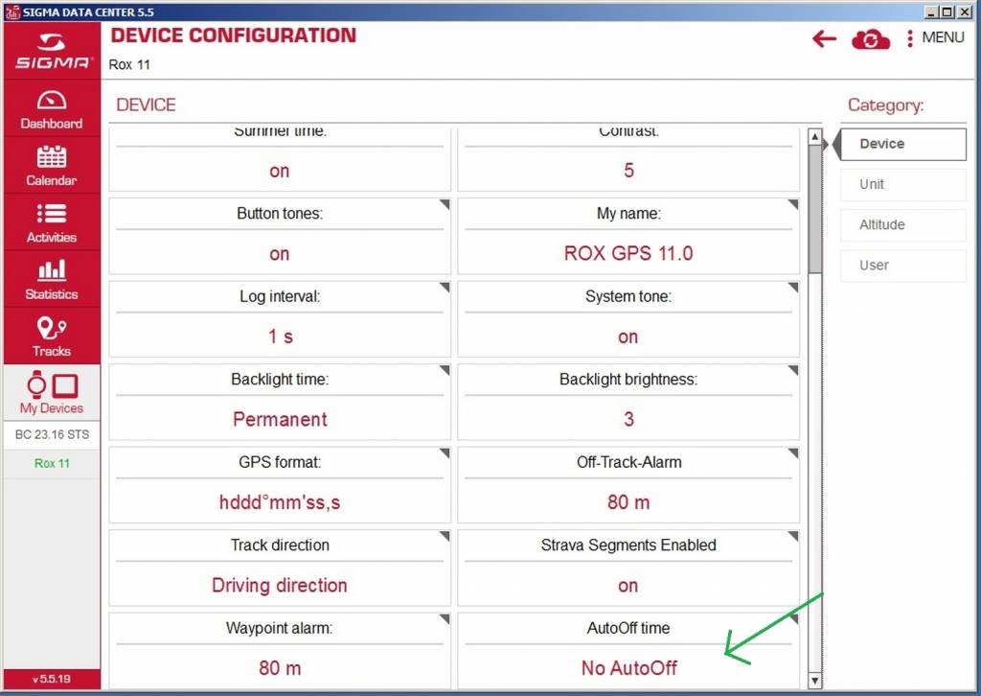The image size is (981, 696).
Task: Select the BC 23.16 STS device
Action: (52, 435)
